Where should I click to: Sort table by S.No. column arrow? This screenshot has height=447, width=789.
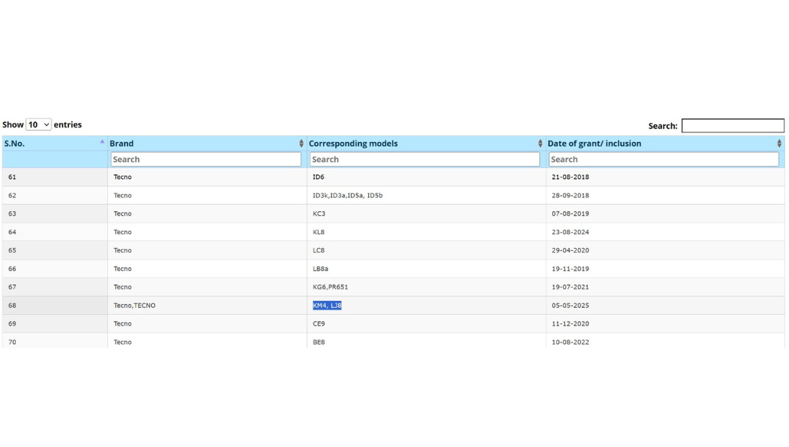click(102, 142)
